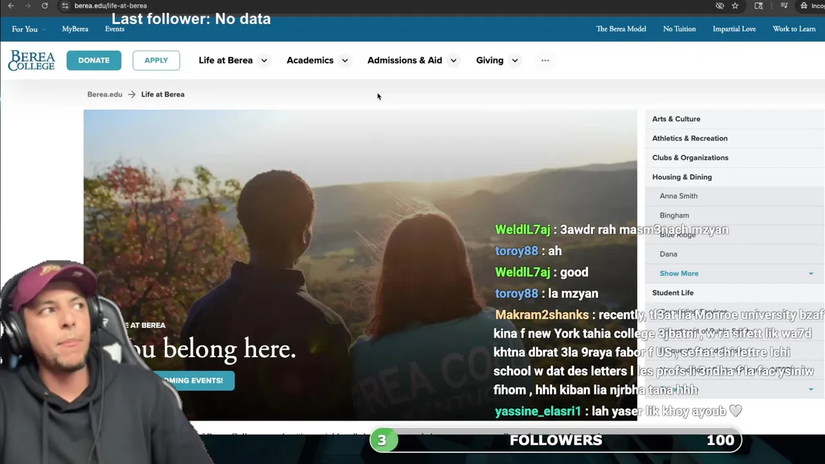Click the Upcoming Events hero button

tap(193, 381)
